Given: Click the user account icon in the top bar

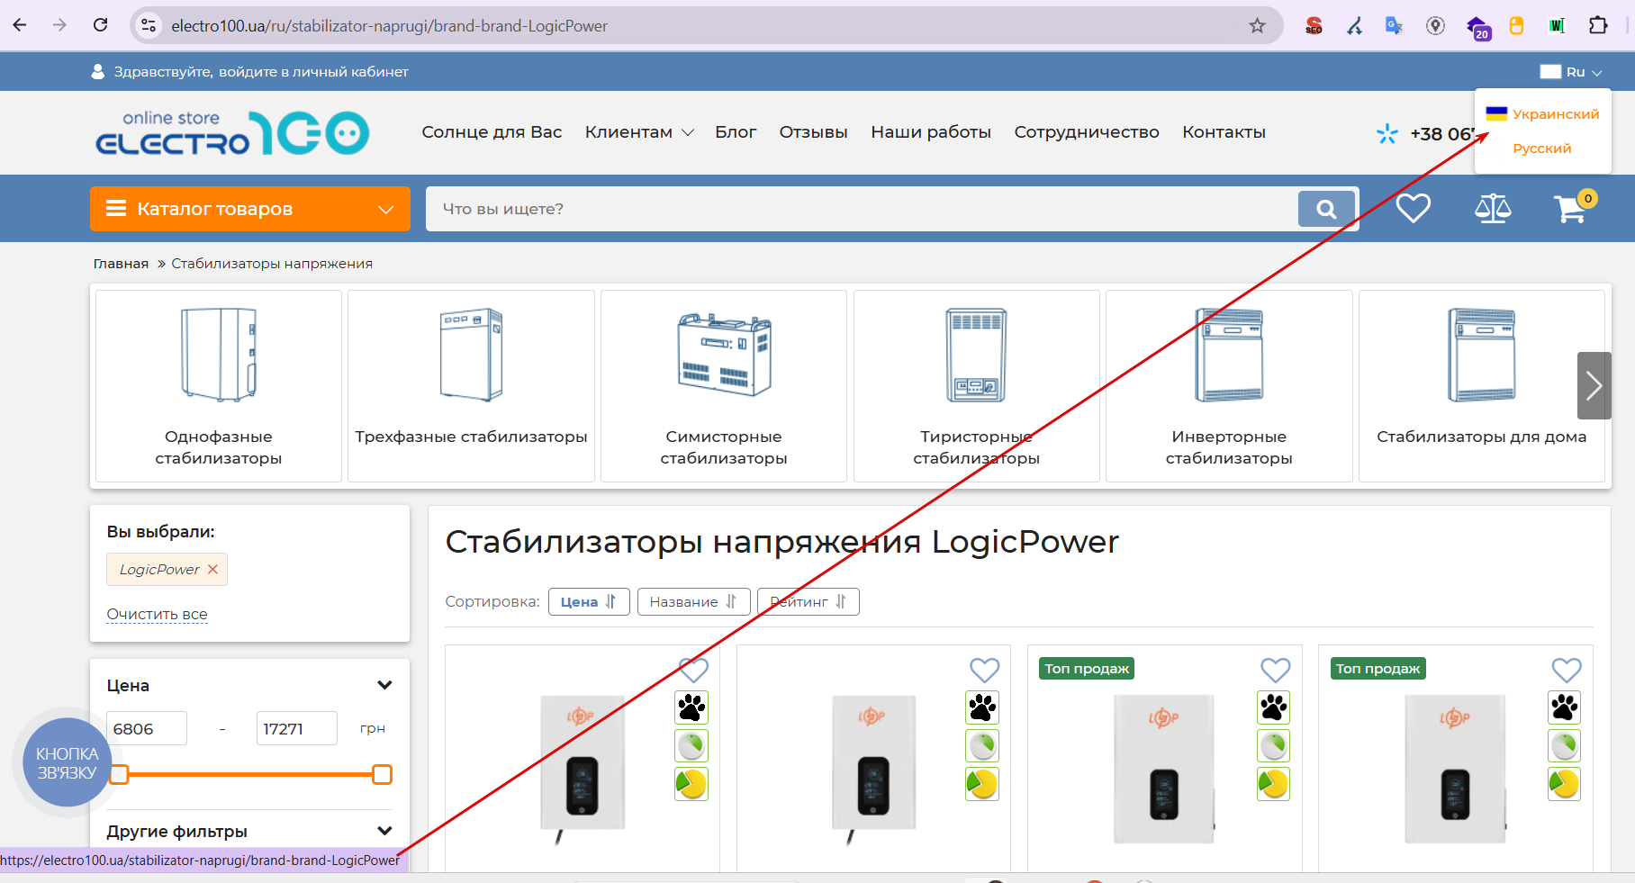Looking at the screenshot, I should [98, 71].
